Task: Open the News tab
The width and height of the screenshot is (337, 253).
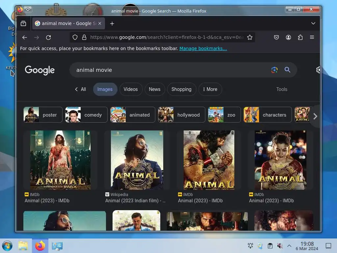Action: pyautogui.click(x=155, y=89)
